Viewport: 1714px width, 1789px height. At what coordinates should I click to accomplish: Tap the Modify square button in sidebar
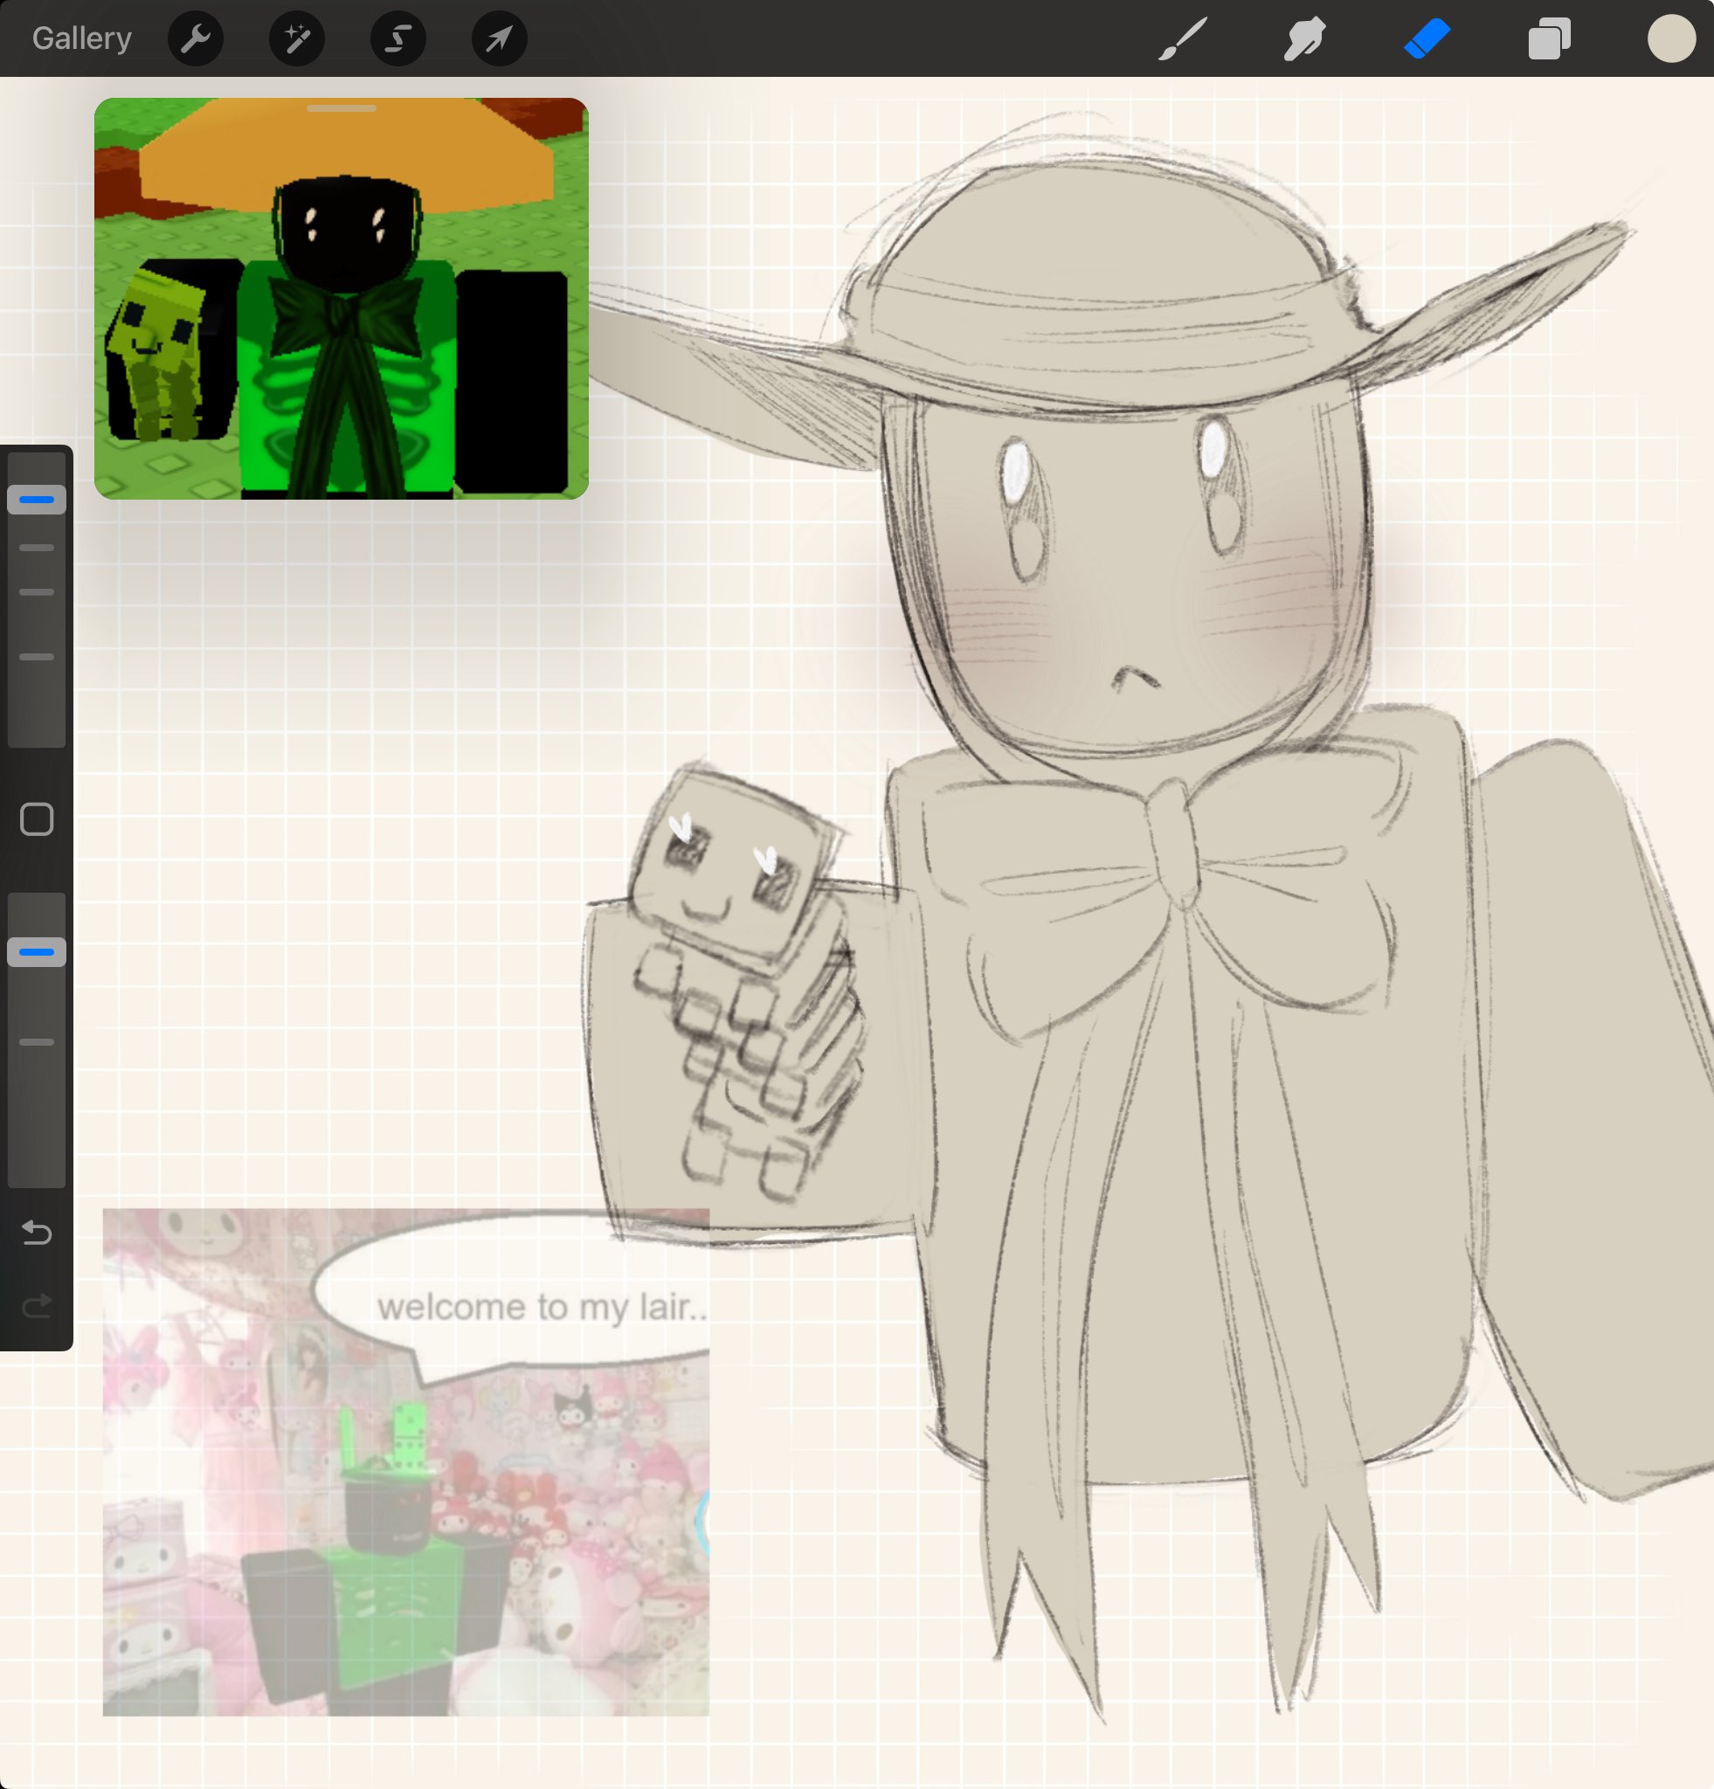click(x=37, y=819)
